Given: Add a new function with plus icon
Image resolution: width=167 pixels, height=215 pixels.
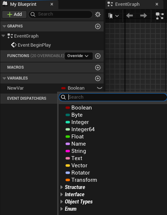Looking at the screenshot, I should [x=98, y=56].
